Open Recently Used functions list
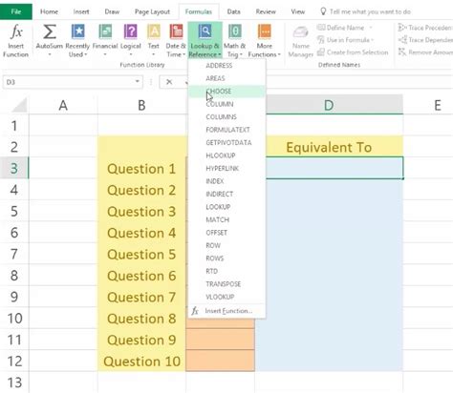 77,40
